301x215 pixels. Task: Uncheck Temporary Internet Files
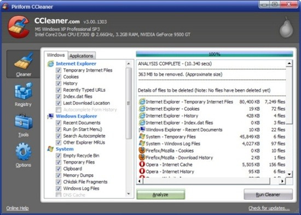tap(59, 70)
